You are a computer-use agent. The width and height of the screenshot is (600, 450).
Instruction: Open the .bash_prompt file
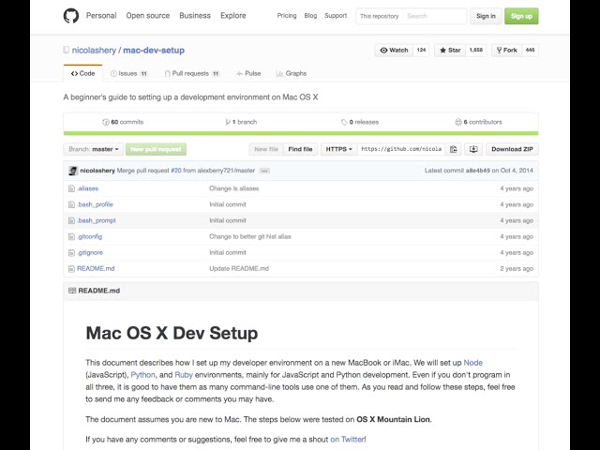pyautogui.click(x=96, y=221)
